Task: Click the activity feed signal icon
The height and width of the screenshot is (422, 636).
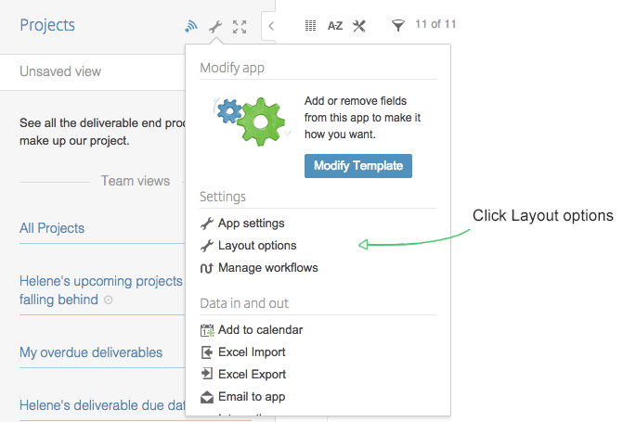Action: [191, 26]
